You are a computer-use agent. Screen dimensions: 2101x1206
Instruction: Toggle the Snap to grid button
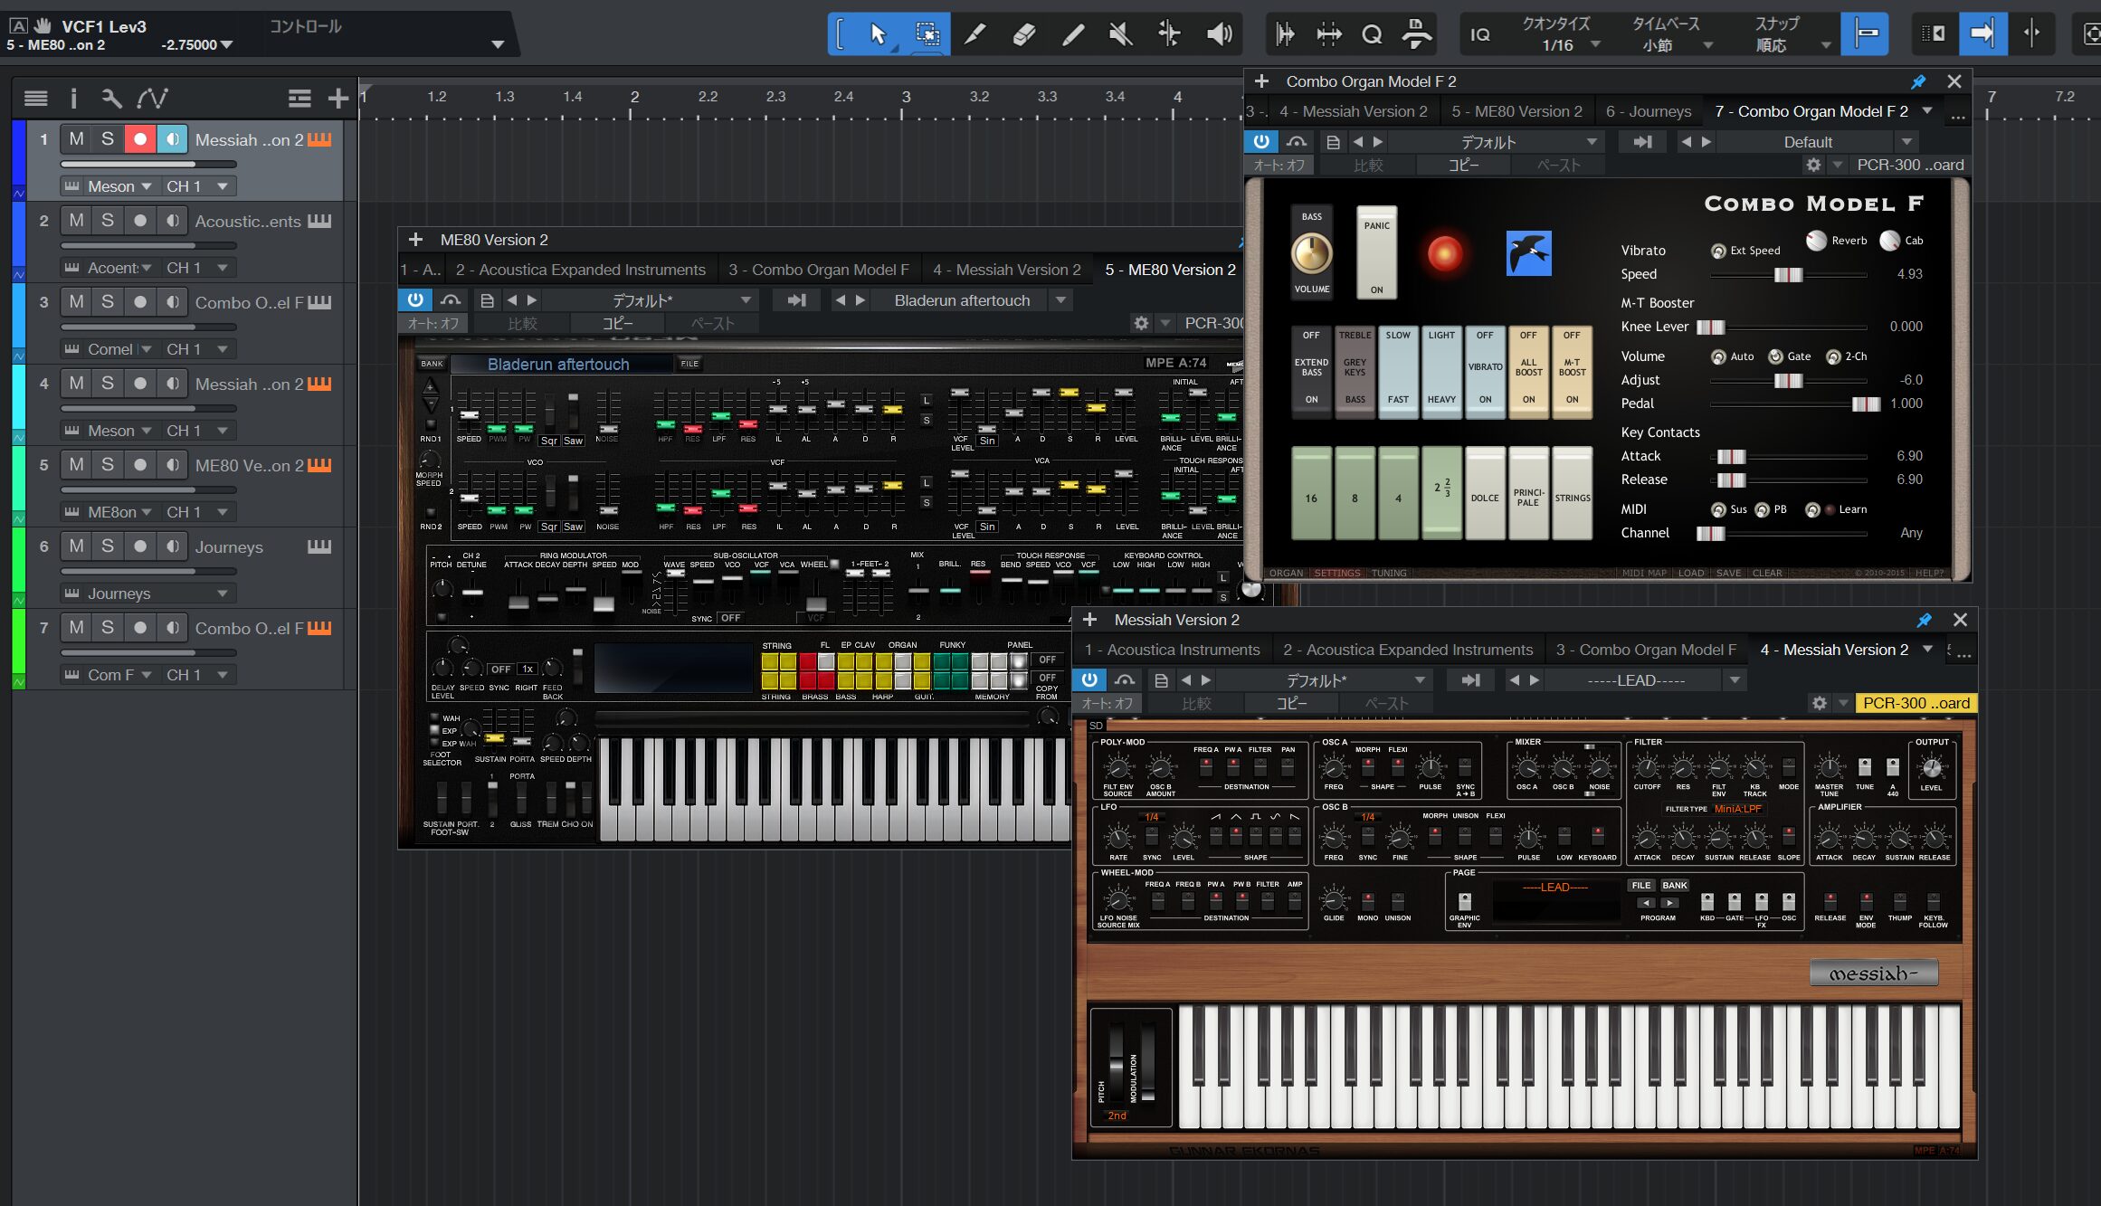click(1865, 34)
